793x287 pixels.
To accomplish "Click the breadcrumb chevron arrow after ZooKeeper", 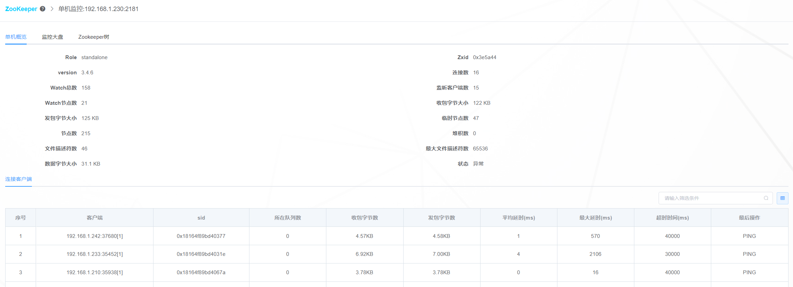I will pyautogui.click(x=52, y=9).
